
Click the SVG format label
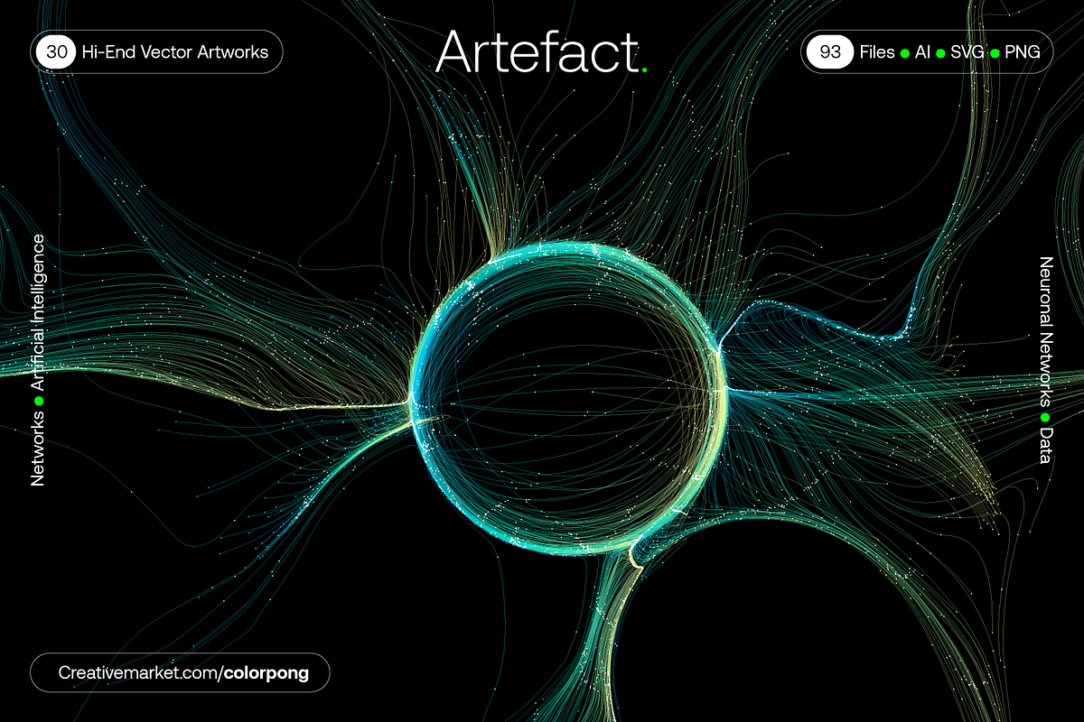pyautogui.click(x=967, y=52)
